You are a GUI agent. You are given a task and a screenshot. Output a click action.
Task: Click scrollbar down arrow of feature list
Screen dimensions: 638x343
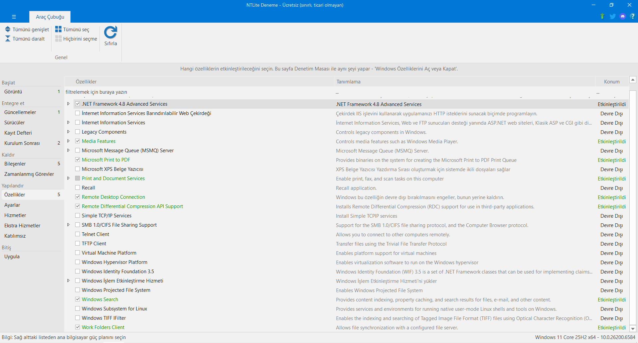pos(633,329)
